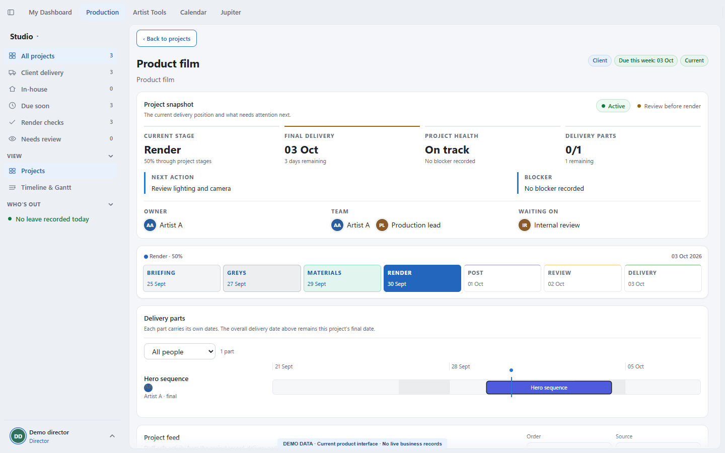Collapse the VIEW section chevron

coord(111,156)
